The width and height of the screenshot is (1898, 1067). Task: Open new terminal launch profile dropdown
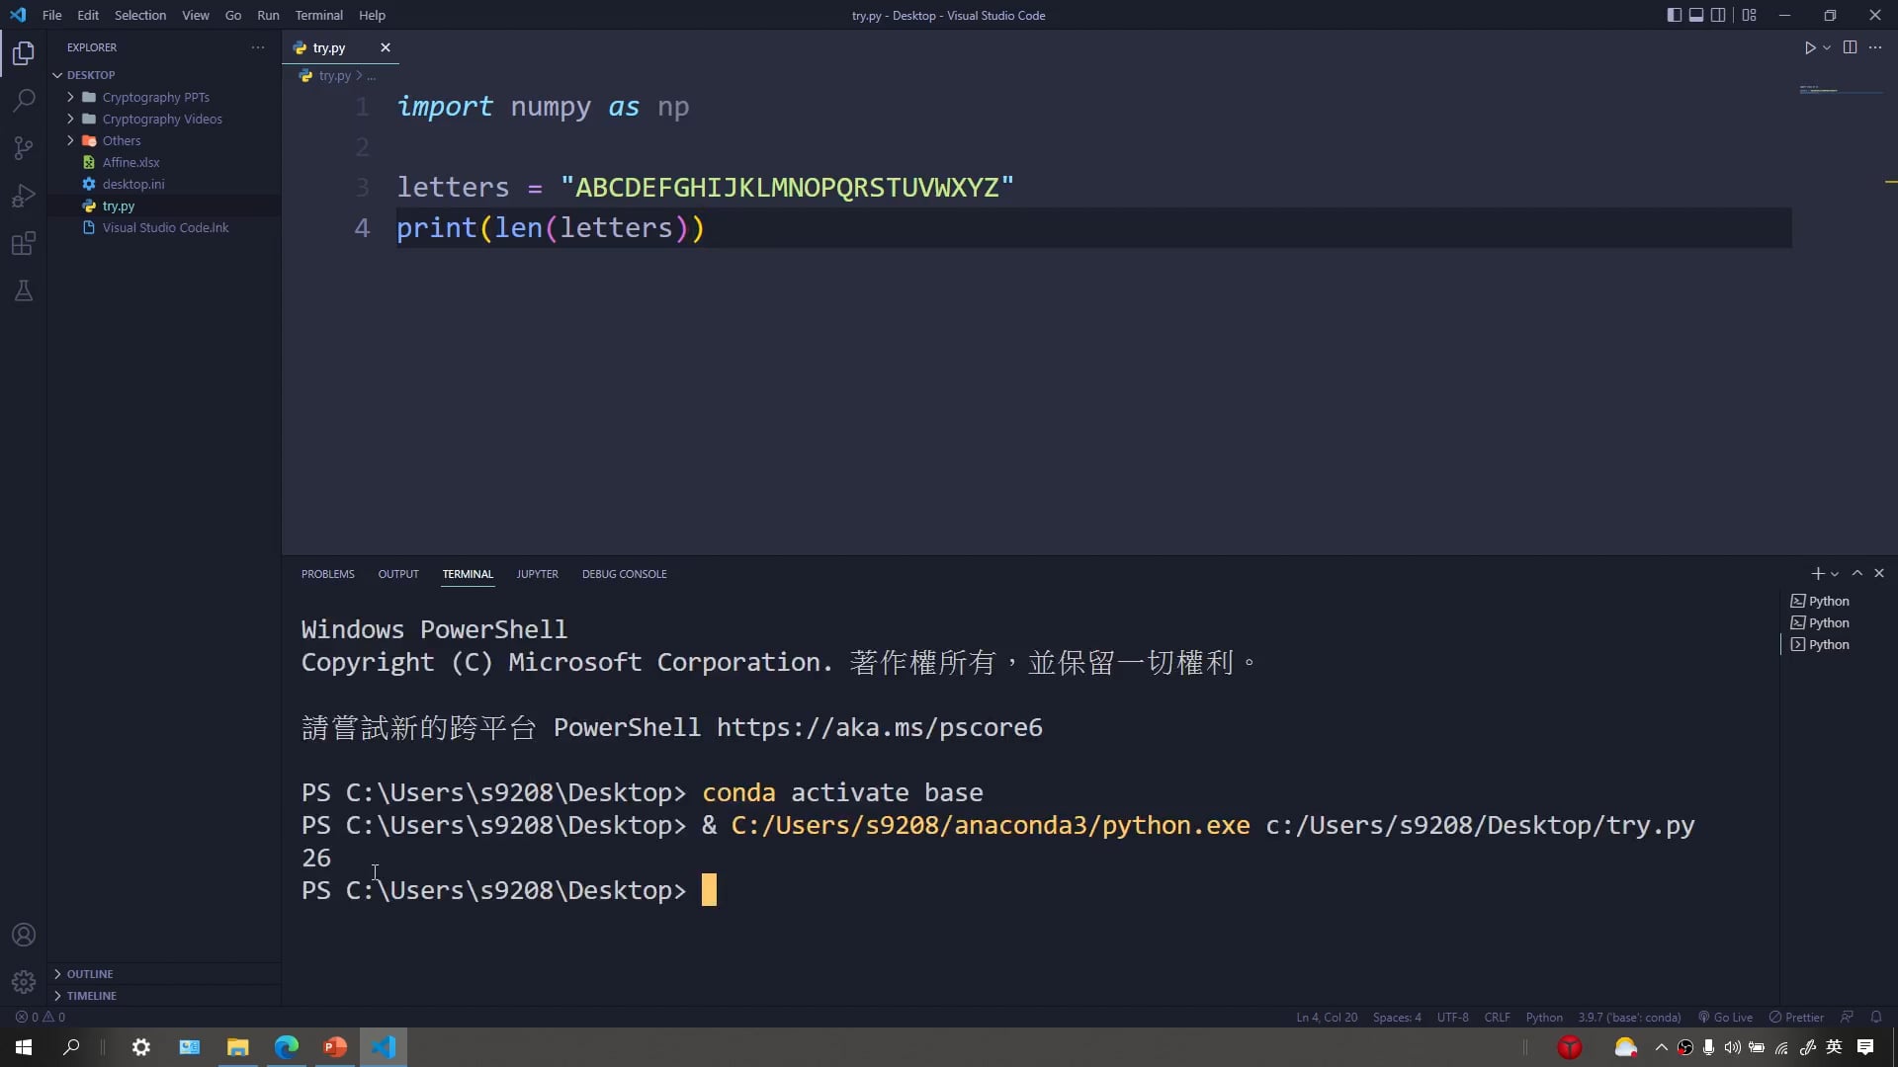(x=1836, y=574)
